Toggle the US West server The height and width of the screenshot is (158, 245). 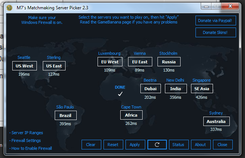pos(24,66)
